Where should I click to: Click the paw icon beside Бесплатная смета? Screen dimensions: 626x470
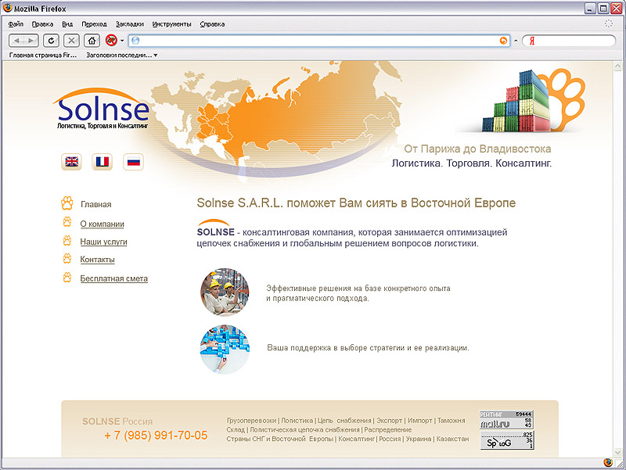[x=67, y=277]
